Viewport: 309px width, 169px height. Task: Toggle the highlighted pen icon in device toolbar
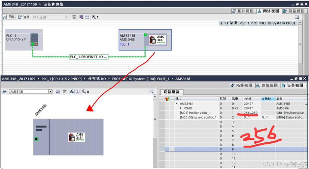tap(71, 92)
